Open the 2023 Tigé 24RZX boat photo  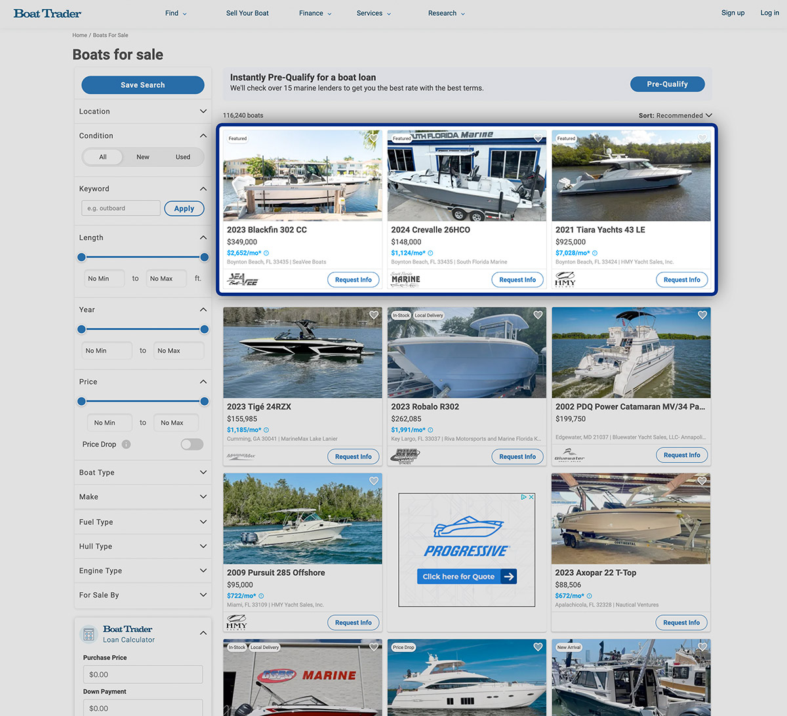point(302,352)
